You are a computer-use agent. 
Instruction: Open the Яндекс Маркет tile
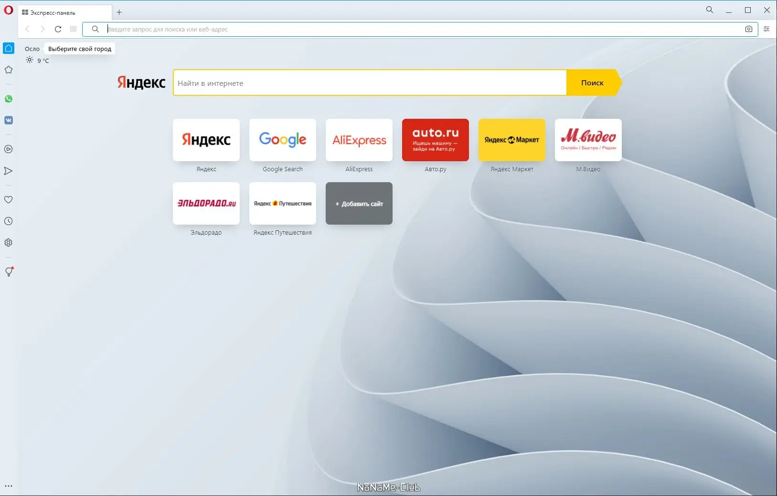[x=512, y=140]
